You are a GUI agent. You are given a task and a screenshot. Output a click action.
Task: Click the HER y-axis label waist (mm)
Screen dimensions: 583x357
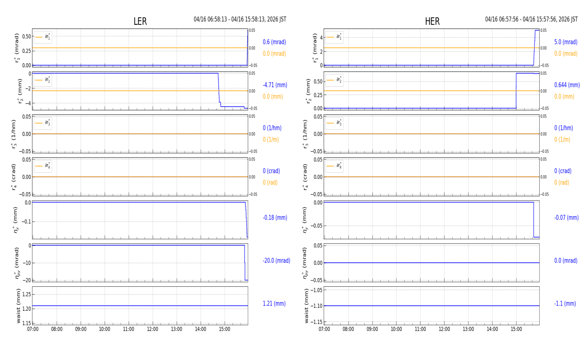pos(307,306)
